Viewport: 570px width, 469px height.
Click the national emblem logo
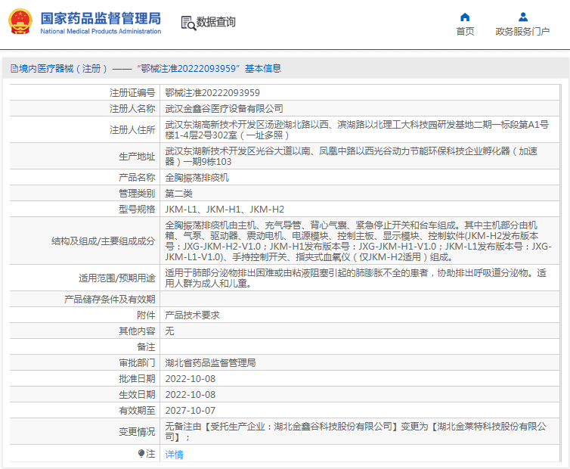pos(20,21)
